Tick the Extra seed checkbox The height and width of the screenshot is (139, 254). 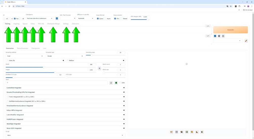[120, 83]
